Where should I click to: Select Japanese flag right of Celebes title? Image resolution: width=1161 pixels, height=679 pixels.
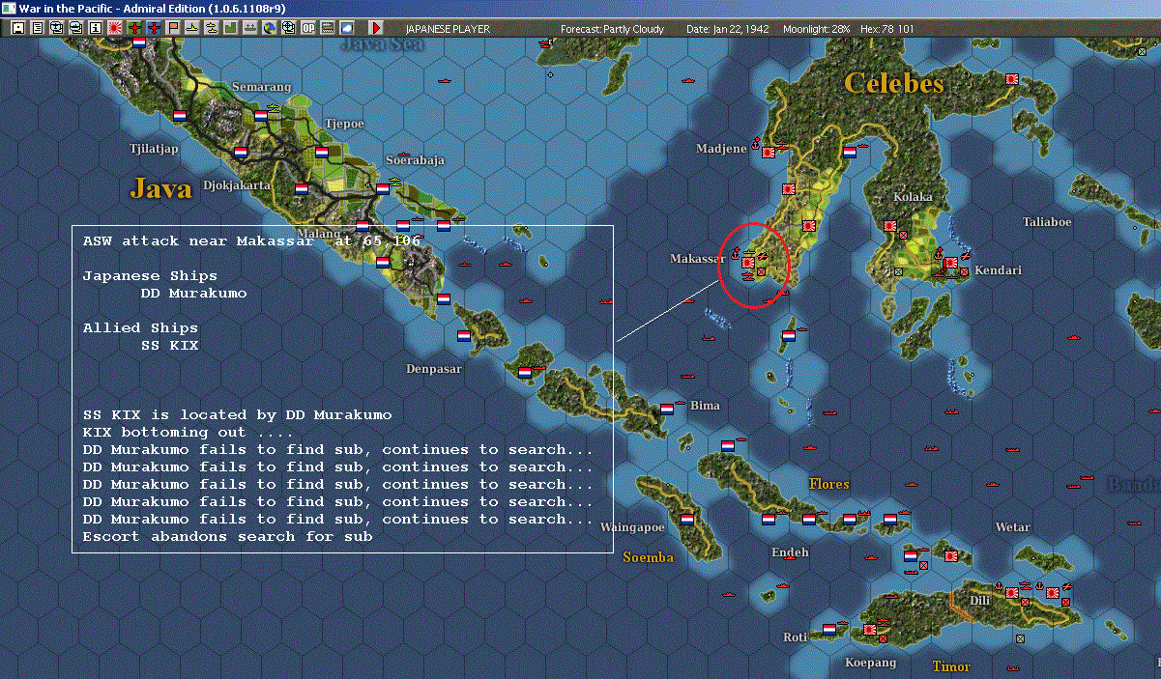coord(1012,79)
